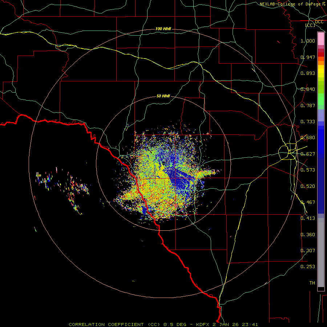Click the '50 NMI' range ring label

click(x=163, y=96)
